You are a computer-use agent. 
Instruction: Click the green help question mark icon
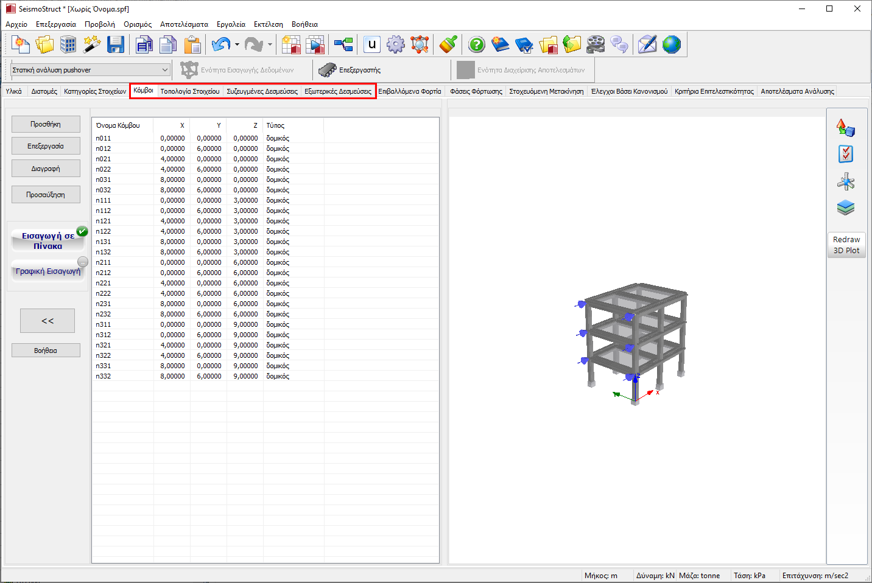click(477, 44)
